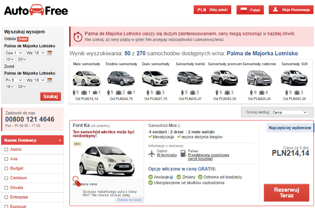
Task: Open the return month dropdown
Action: (35, 80)
